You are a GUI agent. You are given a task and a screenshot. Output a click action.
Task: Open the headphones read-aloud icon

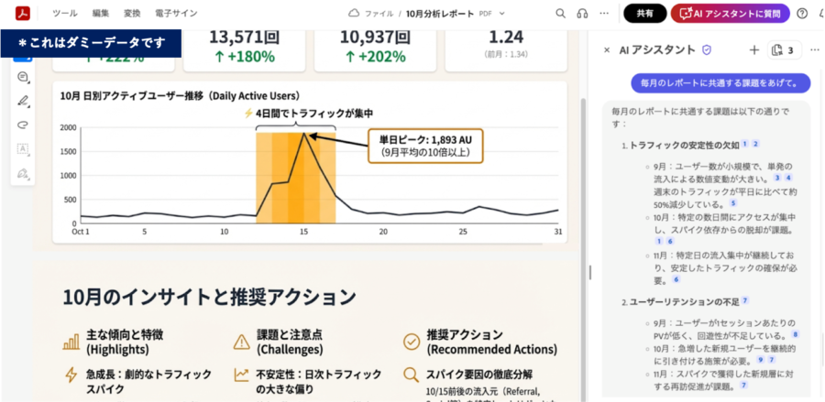(582, 13)
